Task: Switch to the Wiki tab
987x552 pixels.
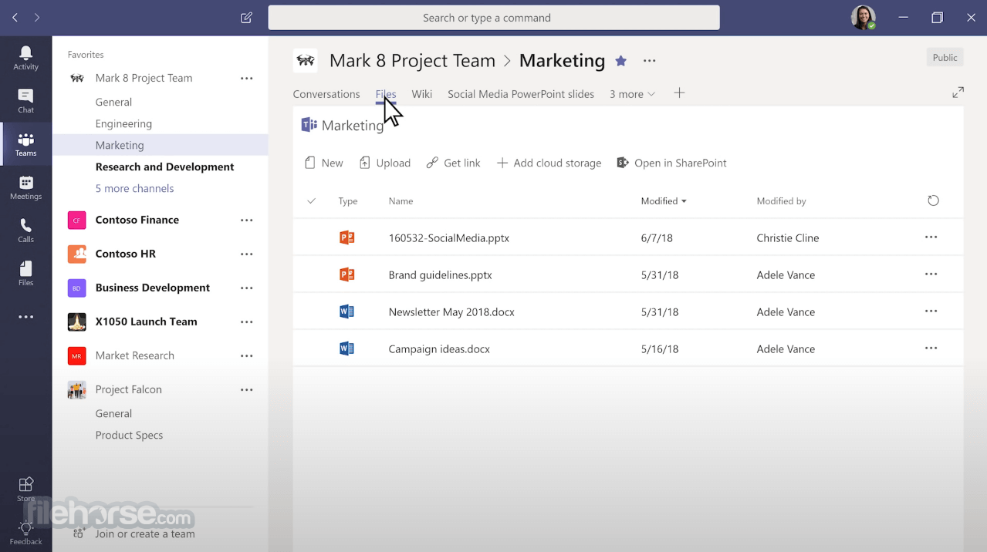Action: click(421, 94)
